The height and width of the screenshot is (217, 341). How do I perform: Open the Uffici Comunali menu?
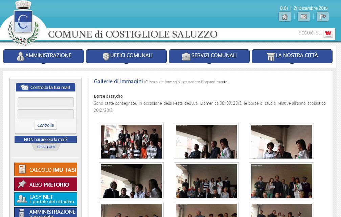click(x=126, y=56)
